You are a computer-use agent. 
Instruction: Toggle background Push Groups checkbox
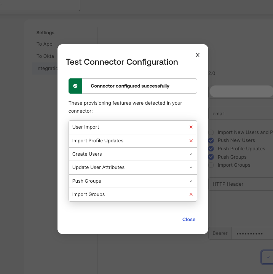[211, 157]
